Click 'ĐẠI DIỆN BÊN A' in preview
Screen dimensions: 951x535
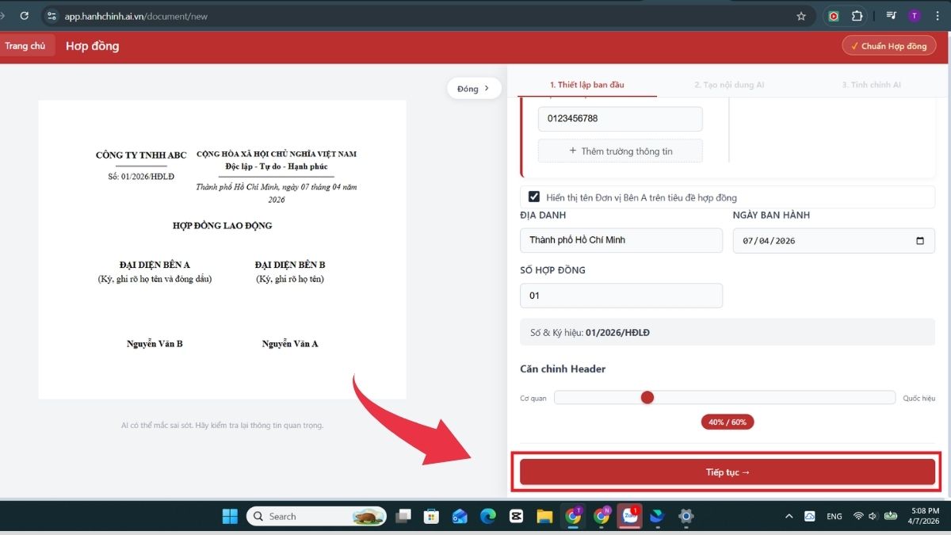(155, 265)
